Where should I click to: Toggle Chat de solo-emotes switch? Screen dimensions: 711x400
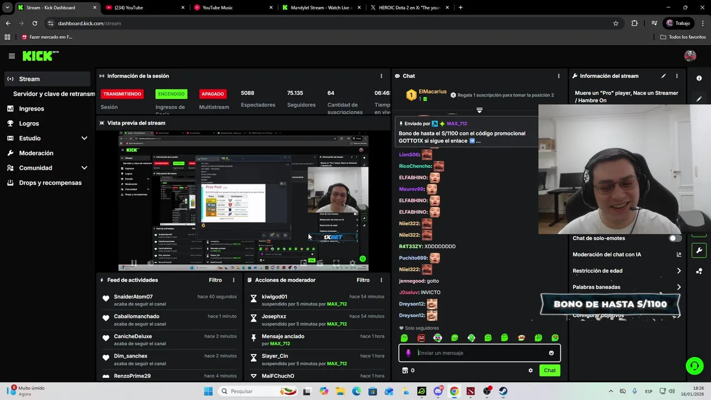[675, 238]
